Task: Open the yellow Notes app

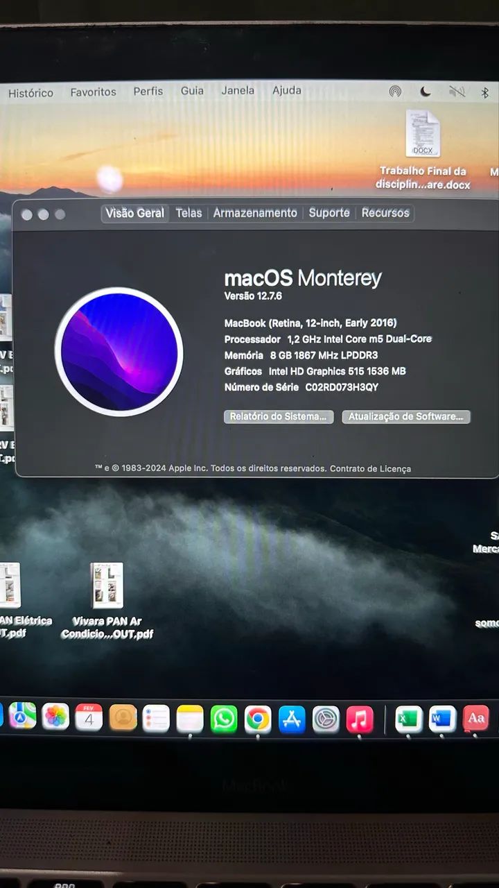Action: [x=190, y=719]
